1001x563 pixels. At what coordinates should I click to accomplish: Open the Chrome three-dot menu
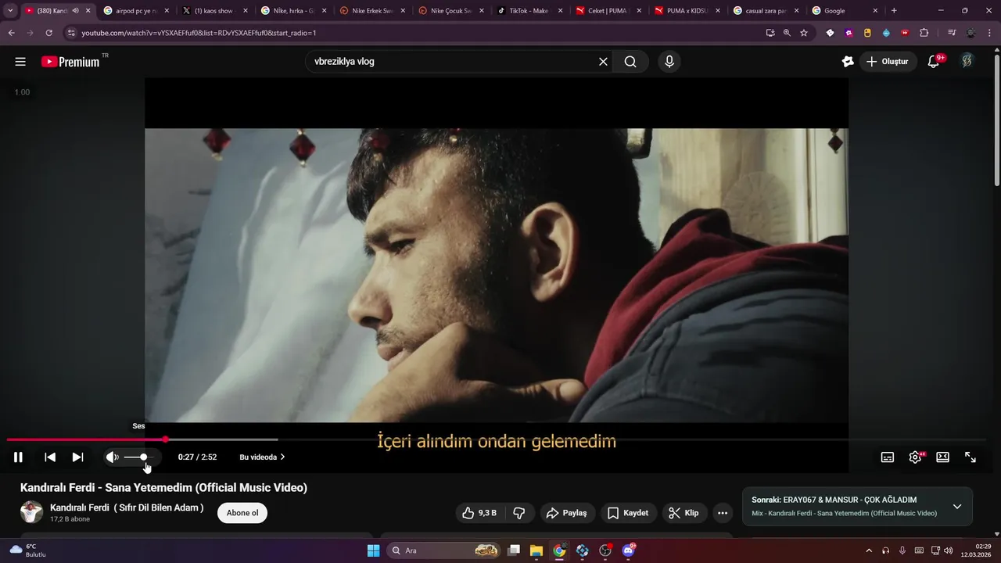990,33
